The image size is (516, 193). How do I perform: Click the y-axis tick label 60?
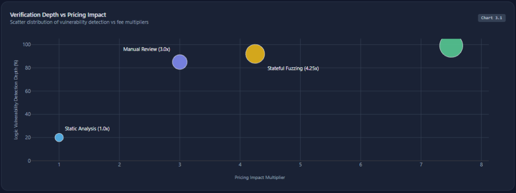click(28, 91)
